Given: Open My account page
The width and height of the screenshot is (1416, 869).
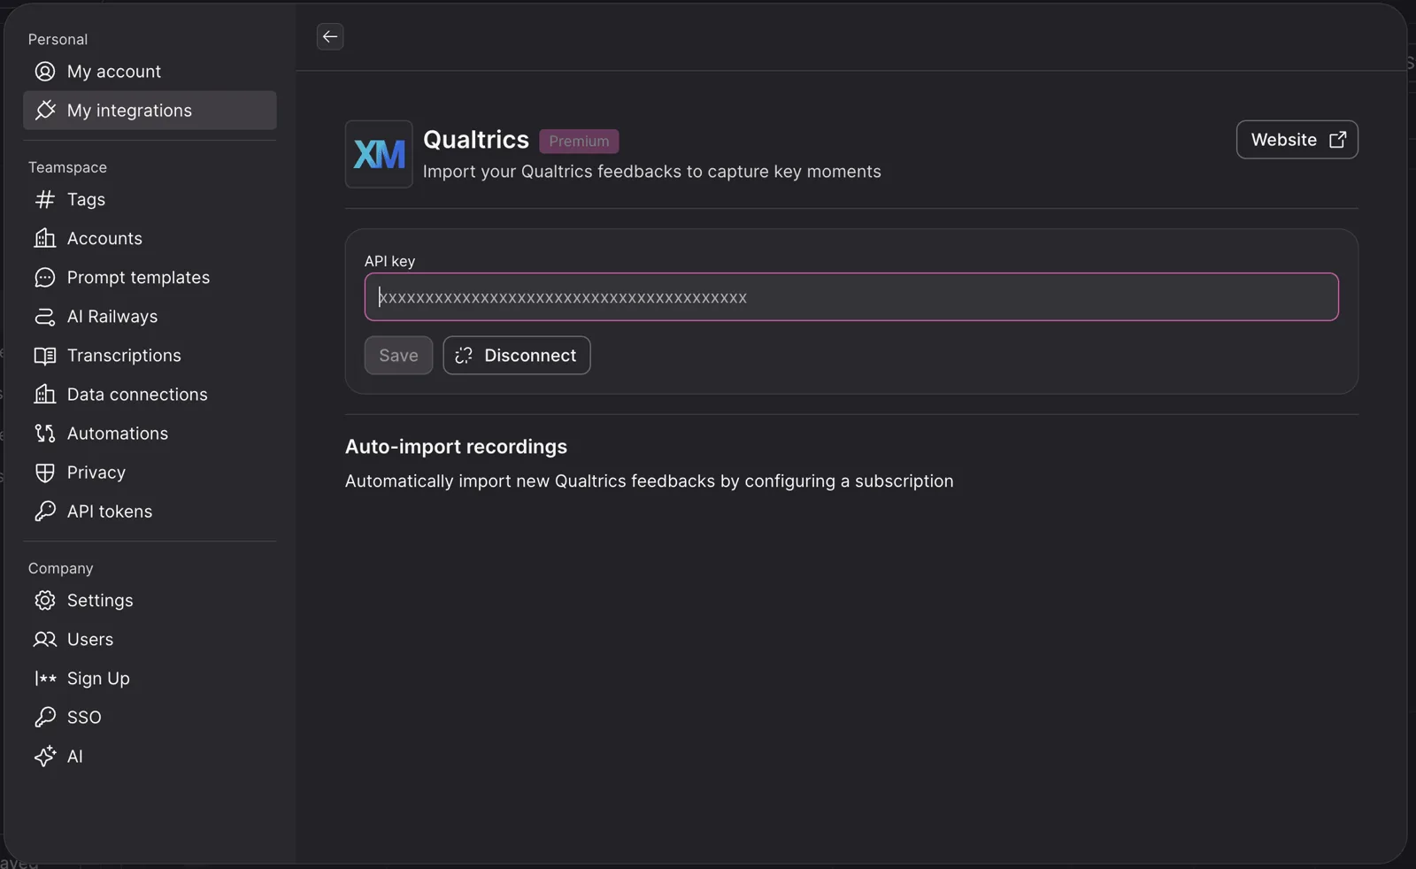Looking at the screenshot, I should tap(150, 72).
